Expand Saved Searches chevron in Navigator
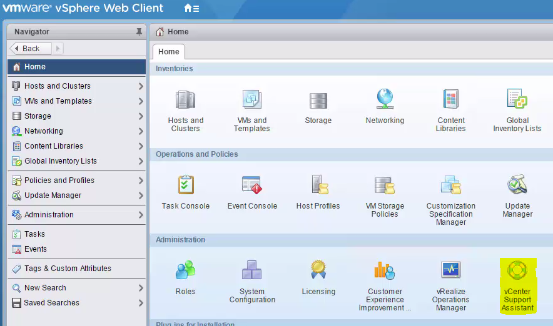Viewport: 553px width, 326px height. point(141,303)
